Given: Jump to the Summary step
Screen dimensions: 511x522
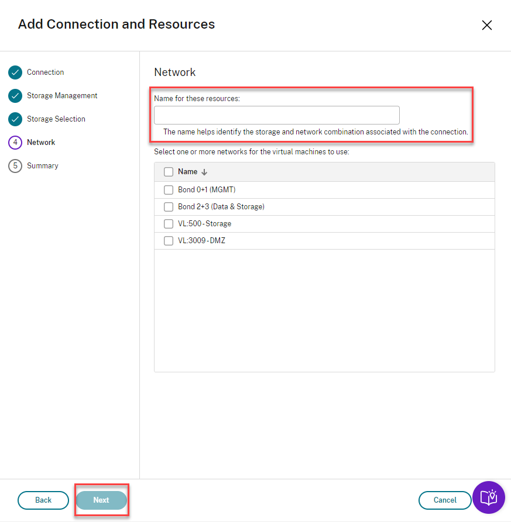Looking at the screenshot, I should click(x=43, y=166).
